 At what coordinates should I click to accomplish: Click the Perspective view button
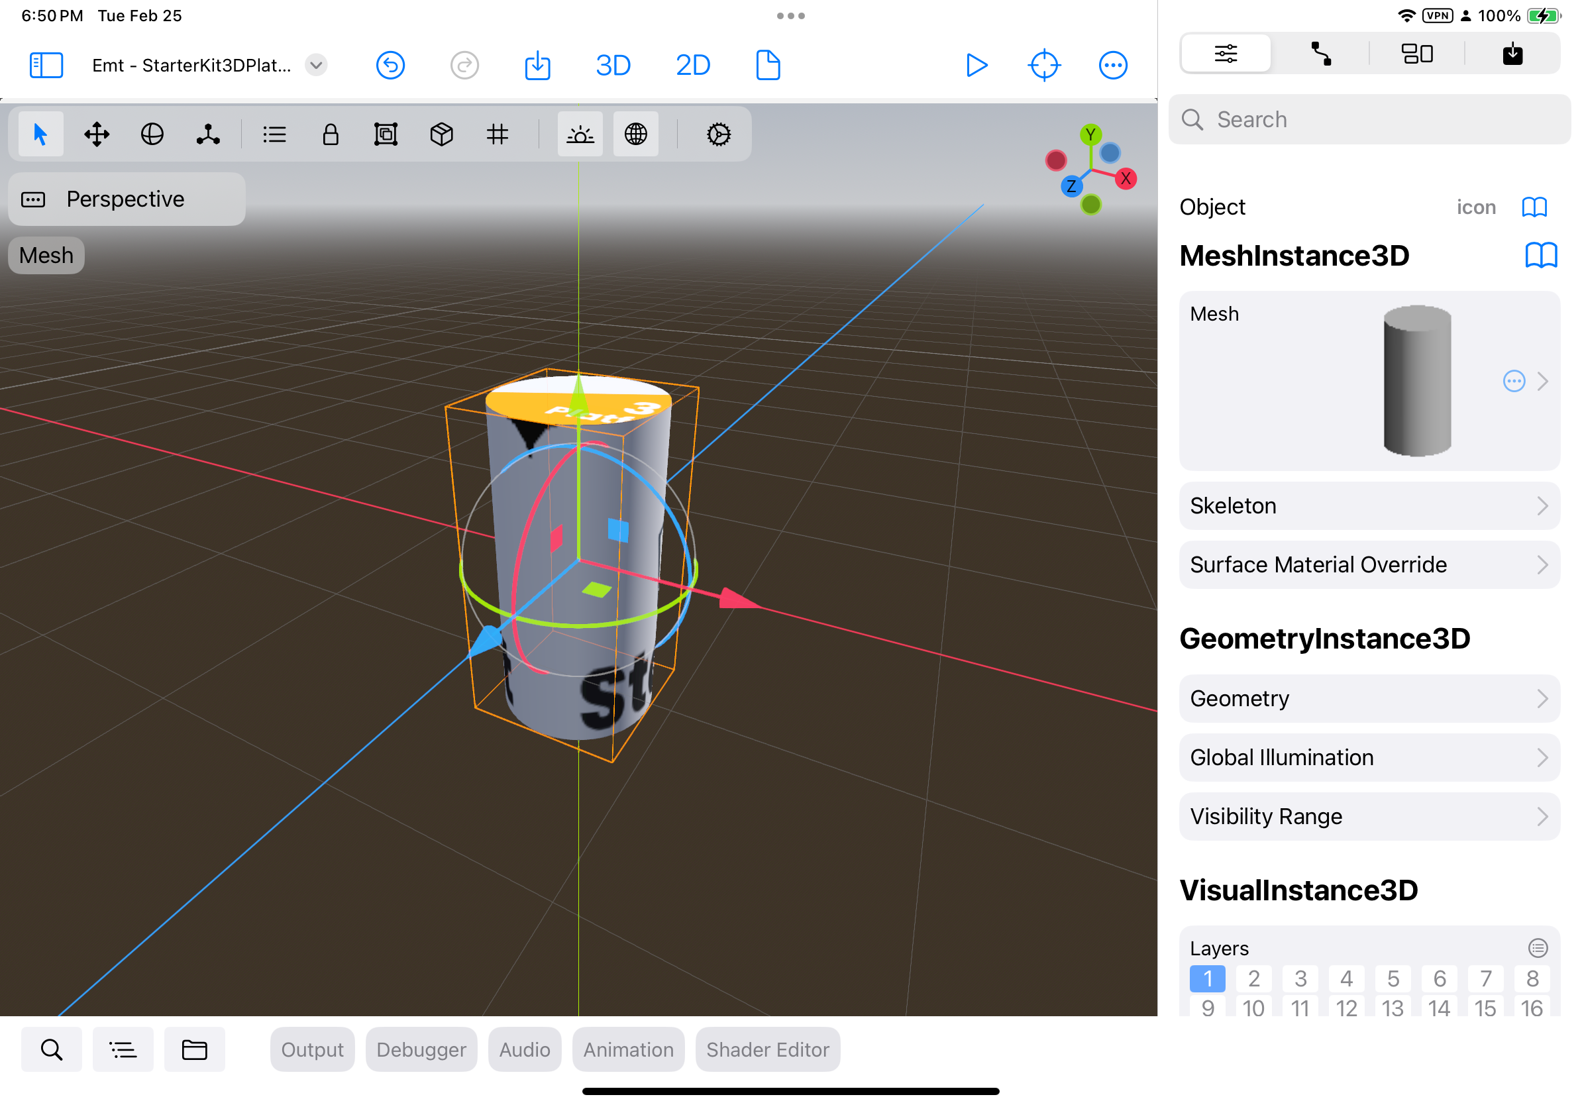126,199
